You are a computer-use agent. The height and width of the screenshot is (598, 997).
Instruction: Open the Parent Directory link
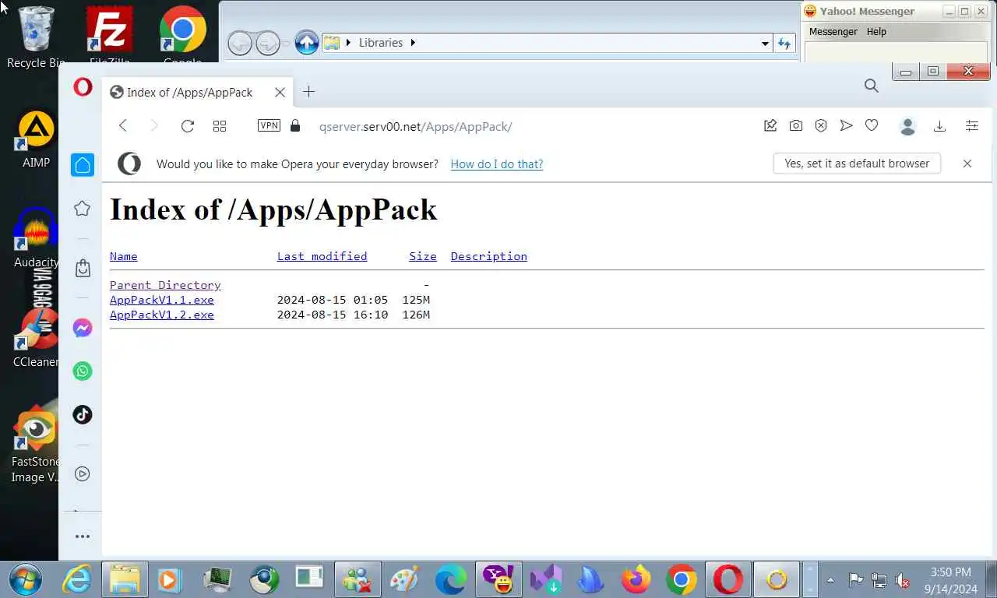coord(165,285)
